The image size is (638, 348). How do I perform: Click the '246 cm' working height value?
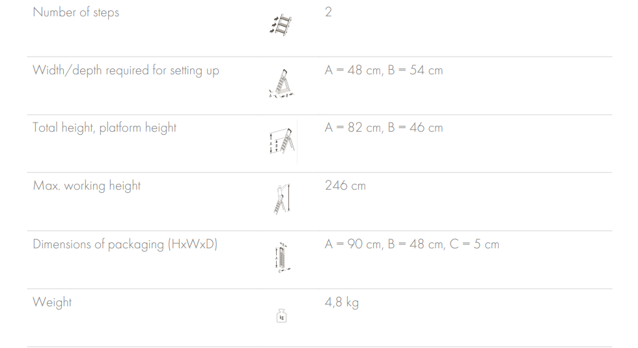[345, 186]
